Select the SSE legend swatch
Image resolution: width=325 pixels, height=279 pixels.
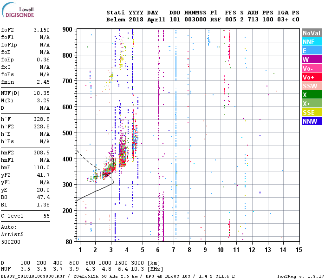click(312, 113)
